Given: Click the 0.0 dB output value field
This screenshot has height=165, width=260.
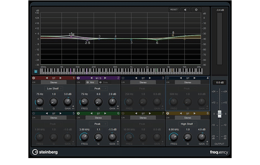Looking at the screenshot, I should tap(219, 82).
